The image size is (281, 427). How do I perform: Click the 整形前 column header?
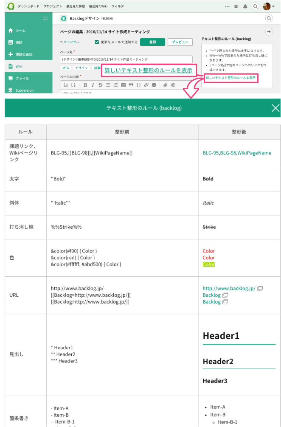[122, 132]
